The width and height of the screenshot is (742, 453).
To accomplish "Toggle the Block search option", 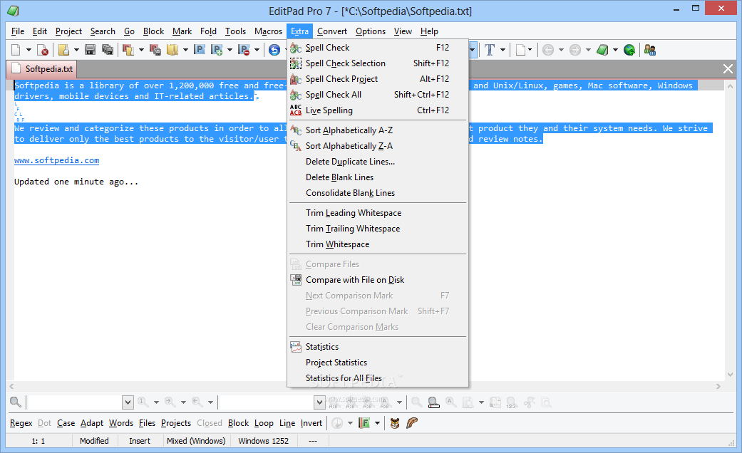I will pyautogui.click(x=238, y=423).
